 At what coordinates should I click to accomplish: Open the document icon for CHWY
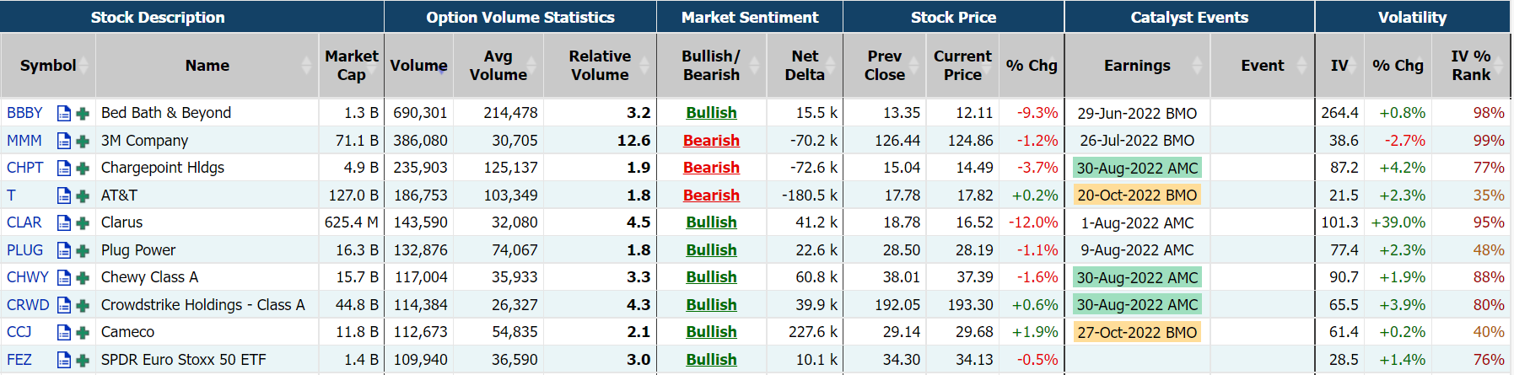click(63, 277)
